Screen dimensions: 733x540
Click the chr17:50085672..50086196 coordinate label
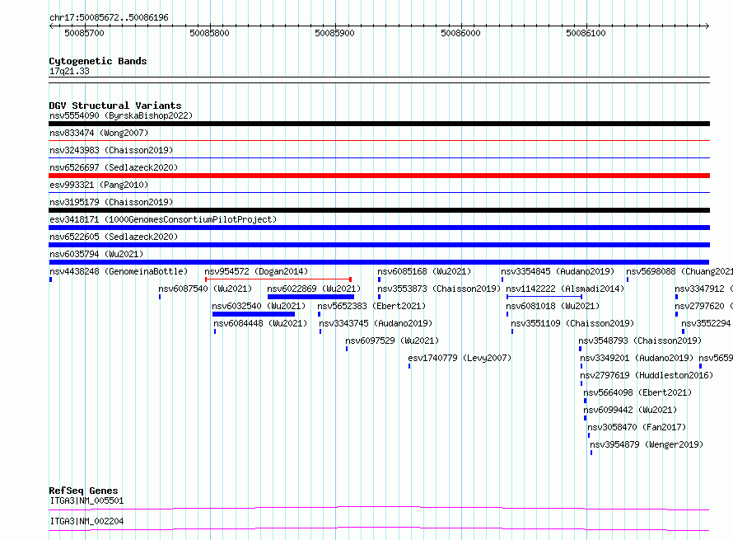tap(109, 17)
